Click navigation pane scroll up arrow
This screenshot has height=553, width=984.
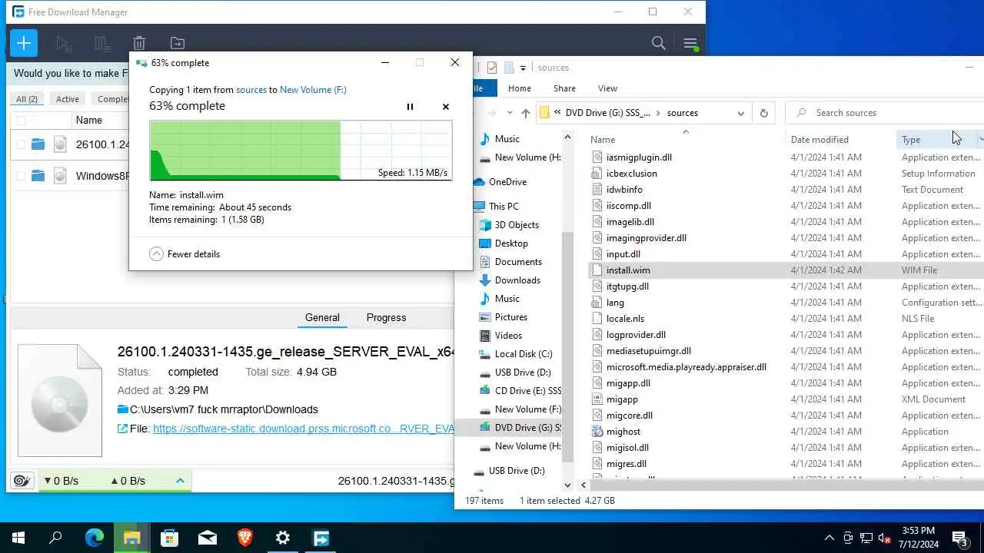(568, 138)
